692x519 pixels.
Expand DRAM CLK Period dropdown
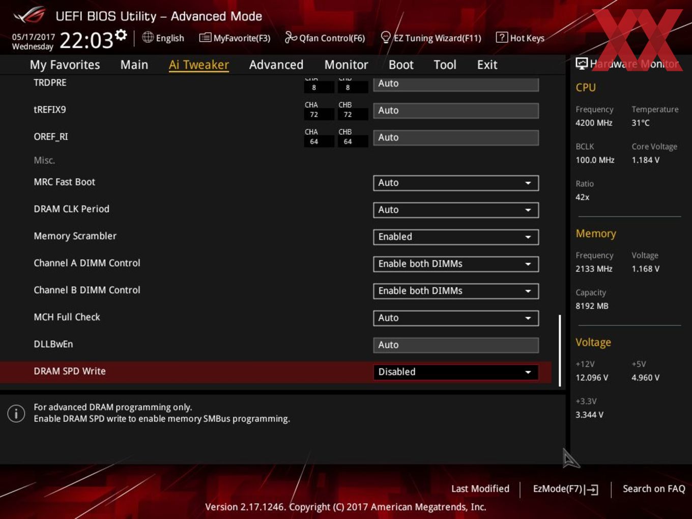tap(456, 210)
